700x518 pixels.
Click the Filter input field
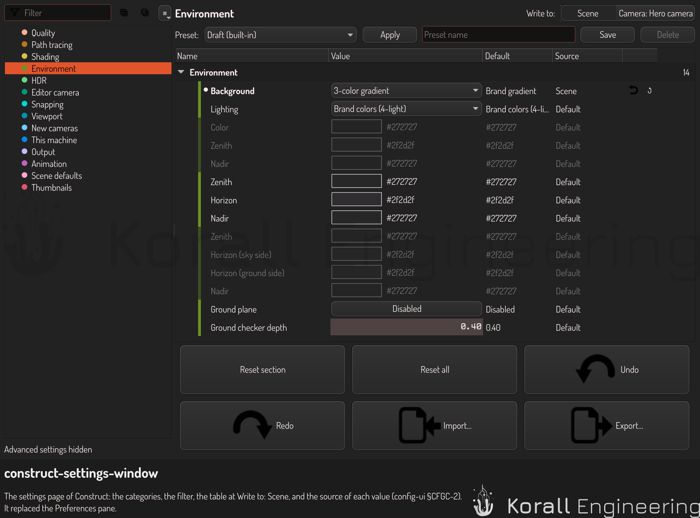click(58, 13)
